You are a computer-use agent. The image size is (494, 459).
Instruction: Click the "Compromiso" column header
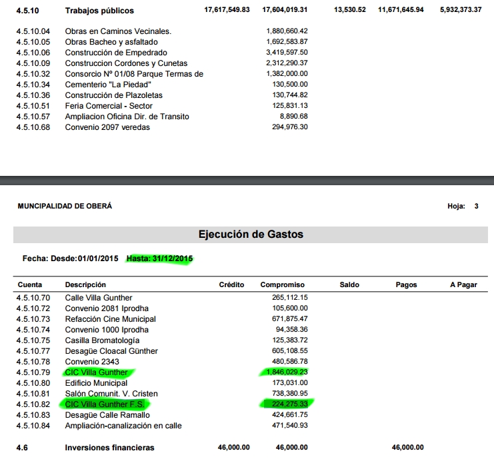282,284
